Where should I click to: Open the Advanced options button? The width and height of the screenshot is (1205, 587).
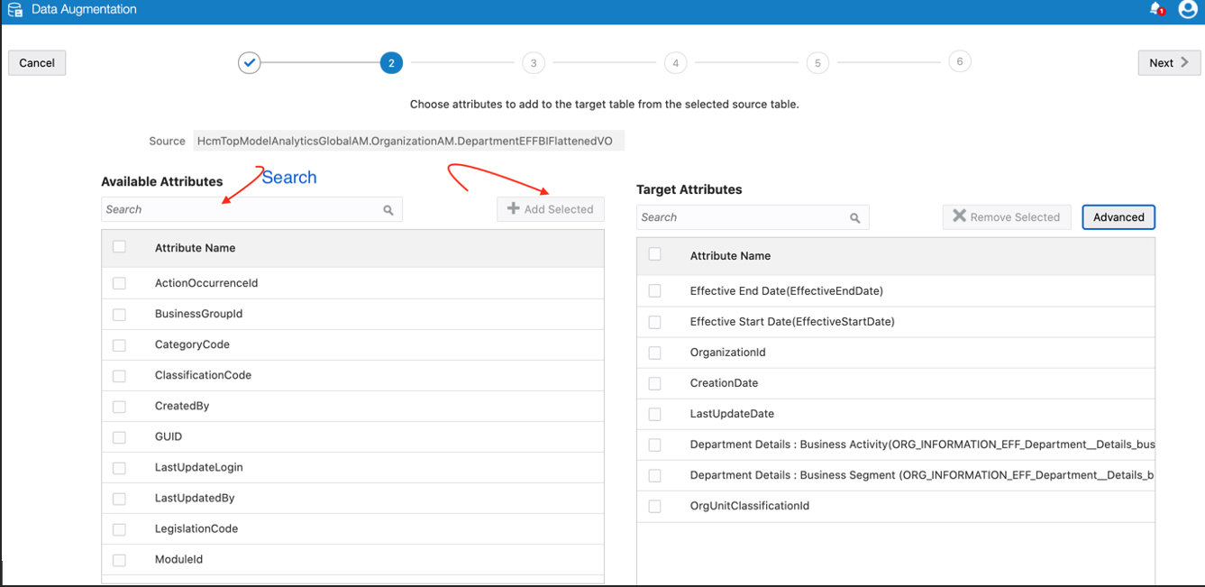[x=1118, y=217]
